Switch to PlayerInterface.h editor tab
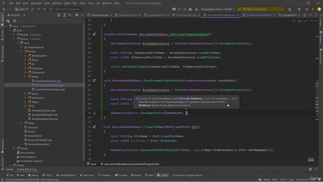The width and height of the screenshot is (323, 182). click(128, 15)
